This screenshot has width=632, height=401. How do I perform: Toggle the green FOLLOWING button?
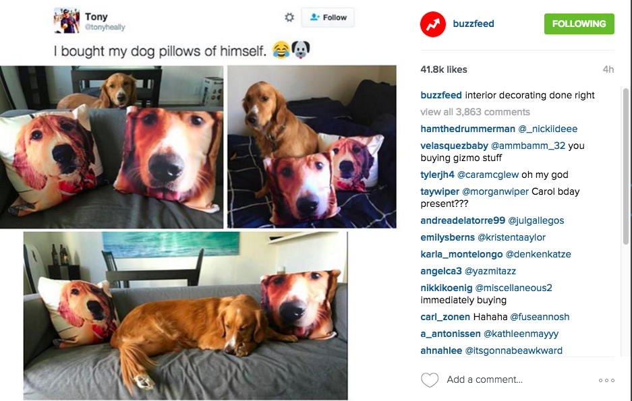tap(579, 24)
